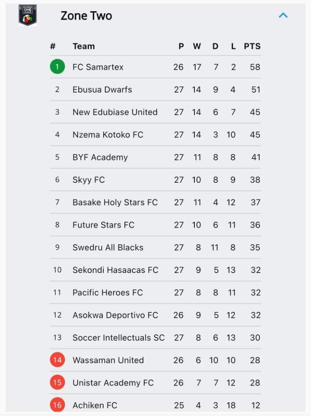Open Nzema Kotoko FC team row
This screenshot has width=311, height=416.
point(155,135)
